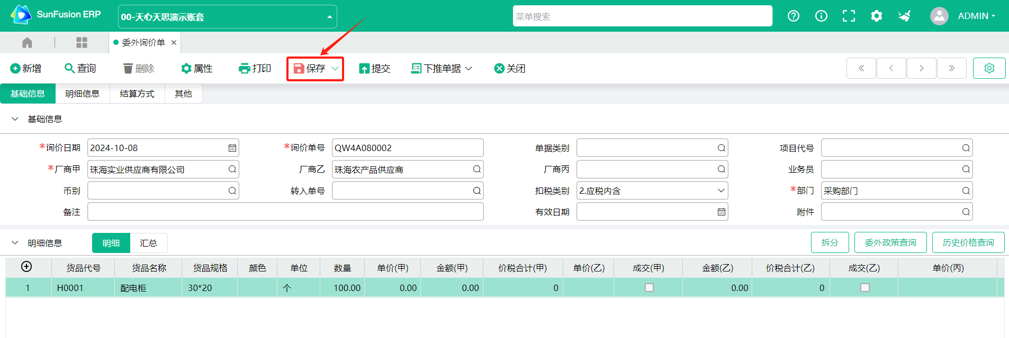Open the grid apps menu icon
Viewport: 1009px width, 338px height.
tap(82, 42)
